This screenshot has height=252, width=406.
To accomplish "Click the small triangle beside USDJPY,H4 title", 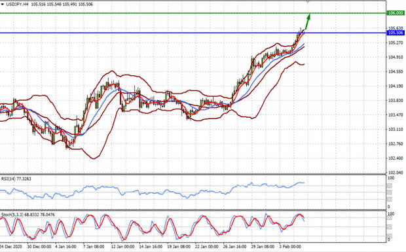I will pyautogui.click(x=3, y=5).
